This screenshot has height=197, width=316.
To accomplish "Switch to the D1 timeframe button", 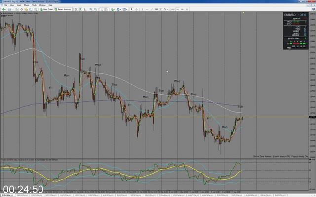I will coord(187,9).
